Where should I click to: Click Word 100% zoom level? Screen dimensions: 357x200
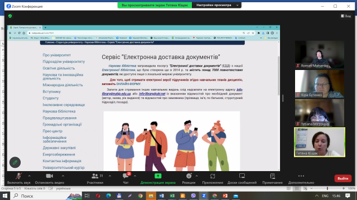351,188
